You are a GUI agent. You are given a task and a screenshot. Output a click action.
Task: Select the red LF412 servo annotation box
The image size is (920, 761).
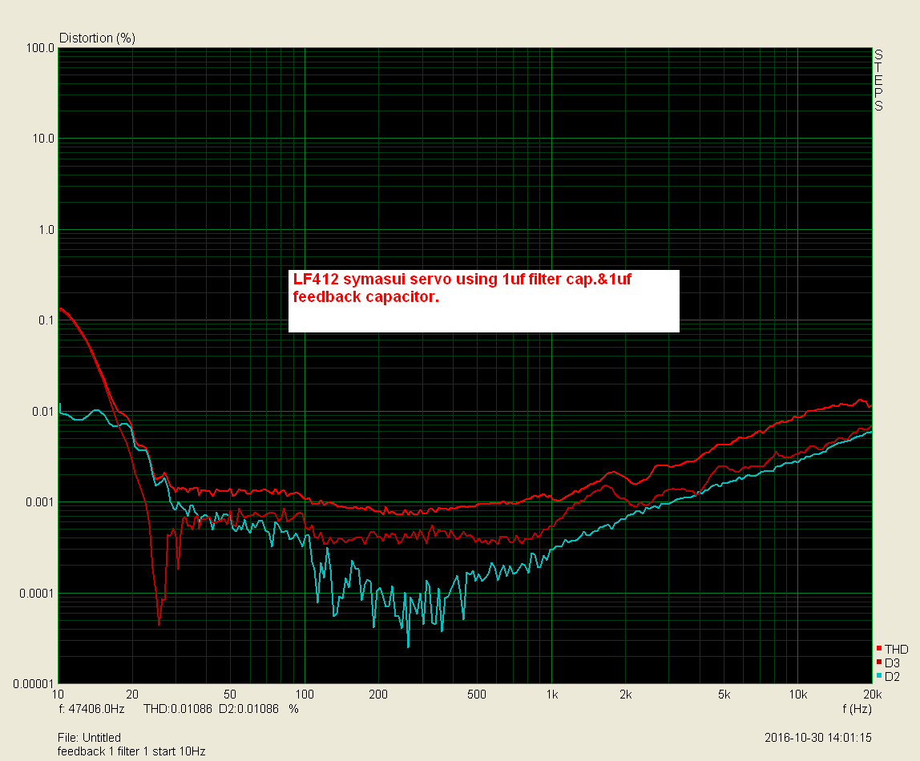pos(483,300)
